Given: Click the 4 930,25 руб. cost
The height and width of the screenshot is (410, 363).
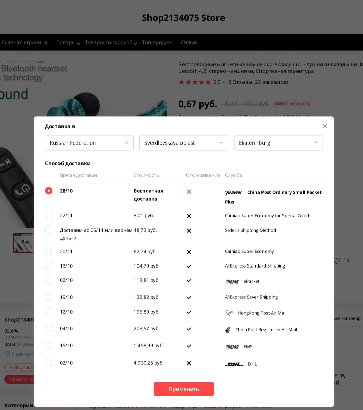Looking at the screenshot, I should pyautogui.click(x=149, y=363).
